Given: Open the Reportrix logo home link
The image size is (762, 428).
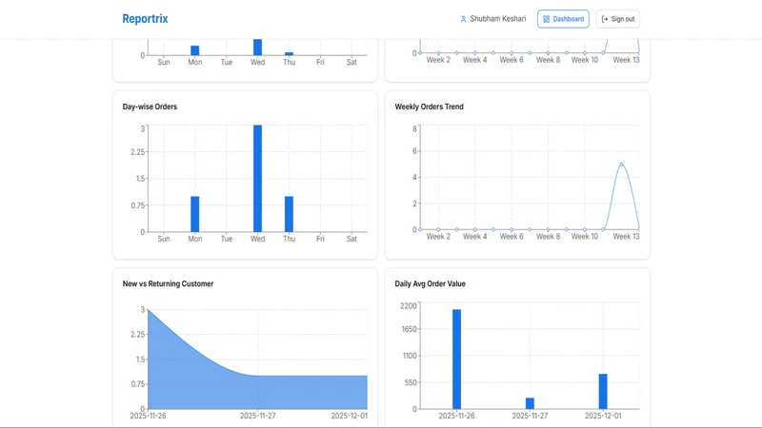Looking at the screenshot, I should pyautogui.click(x=145, y=19).
